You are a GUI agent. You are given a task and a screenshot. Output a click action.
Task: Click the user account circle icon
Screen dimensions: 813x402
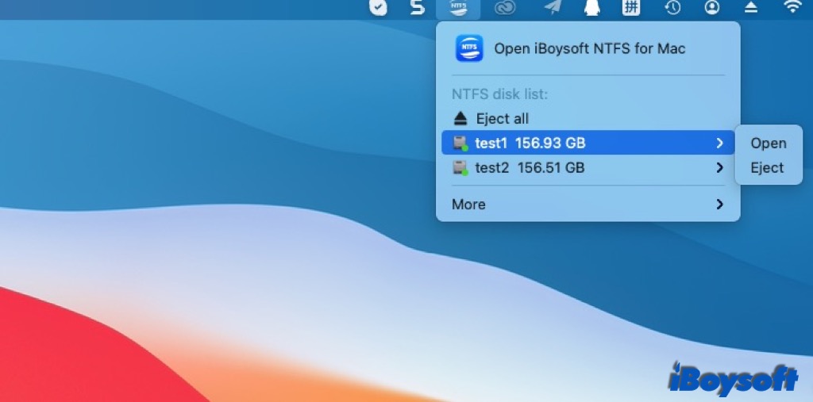point(712,8)
